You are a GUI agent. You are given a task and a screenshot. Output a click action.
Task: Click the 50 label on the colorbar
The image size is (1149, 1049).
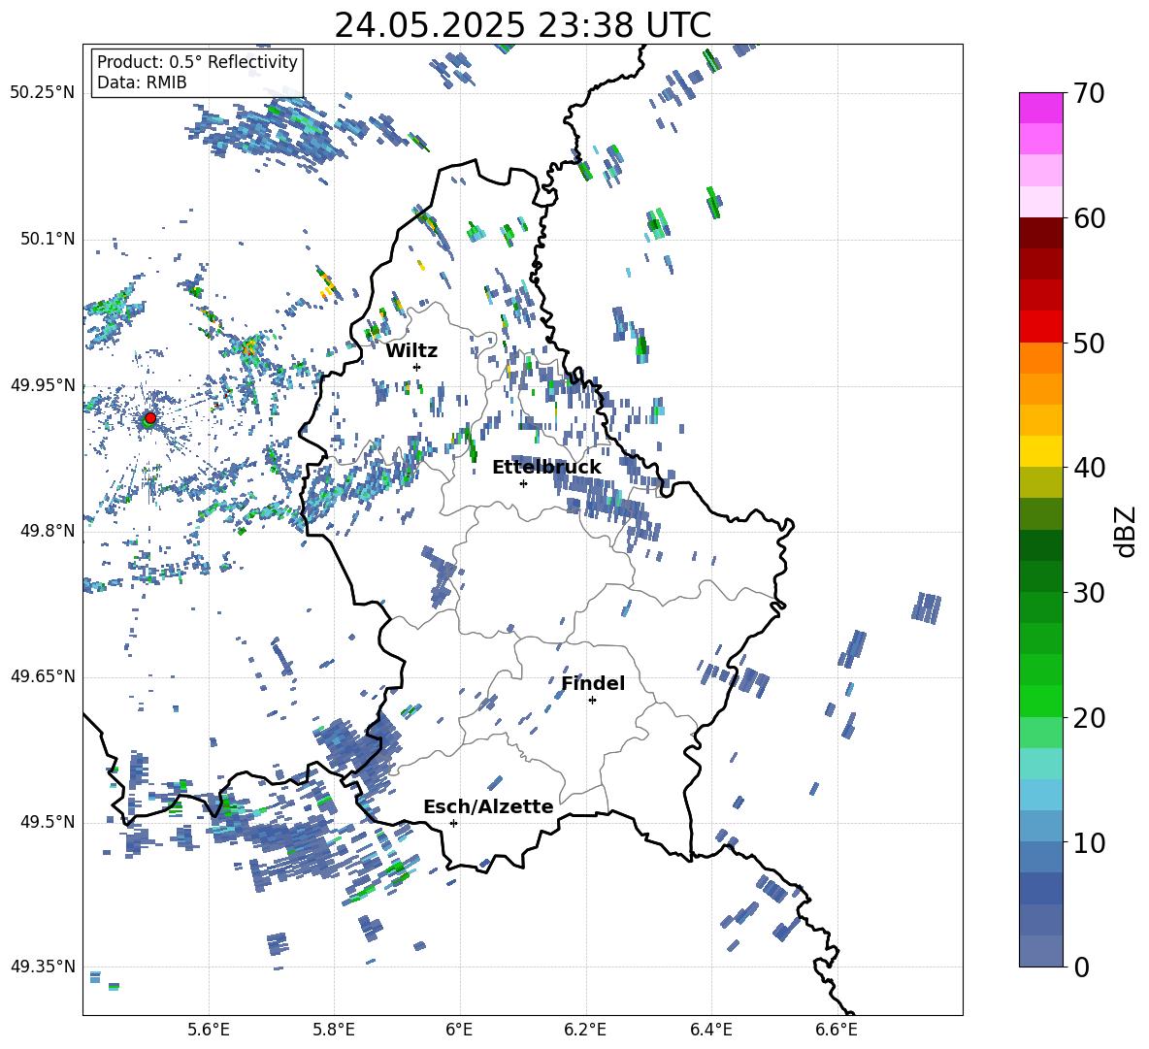pyautogui.click(x=1089, y=343)
